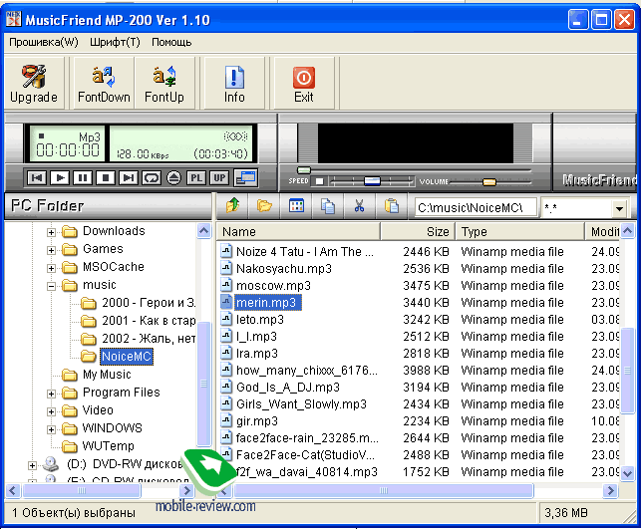The image size is (641, 529).
Task: Open the Помощь menu
Action: (171, 42)
